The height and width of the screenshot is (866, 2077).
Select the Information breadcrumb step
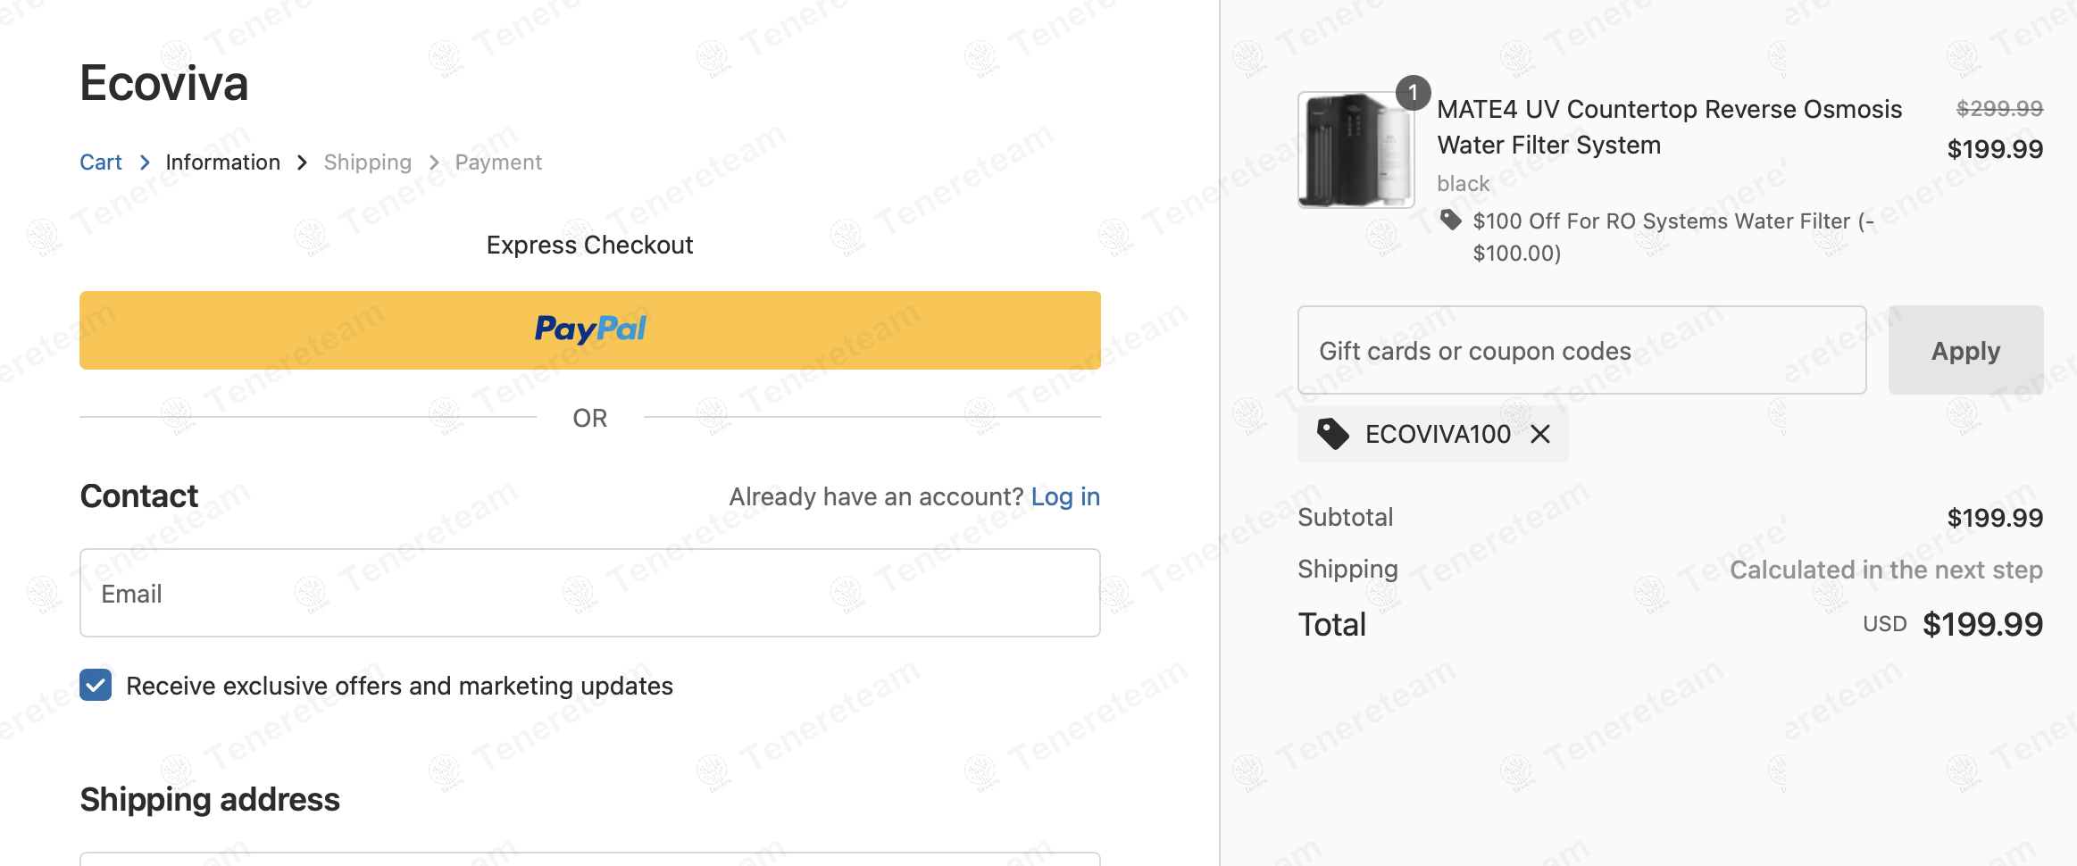[222, 162]
